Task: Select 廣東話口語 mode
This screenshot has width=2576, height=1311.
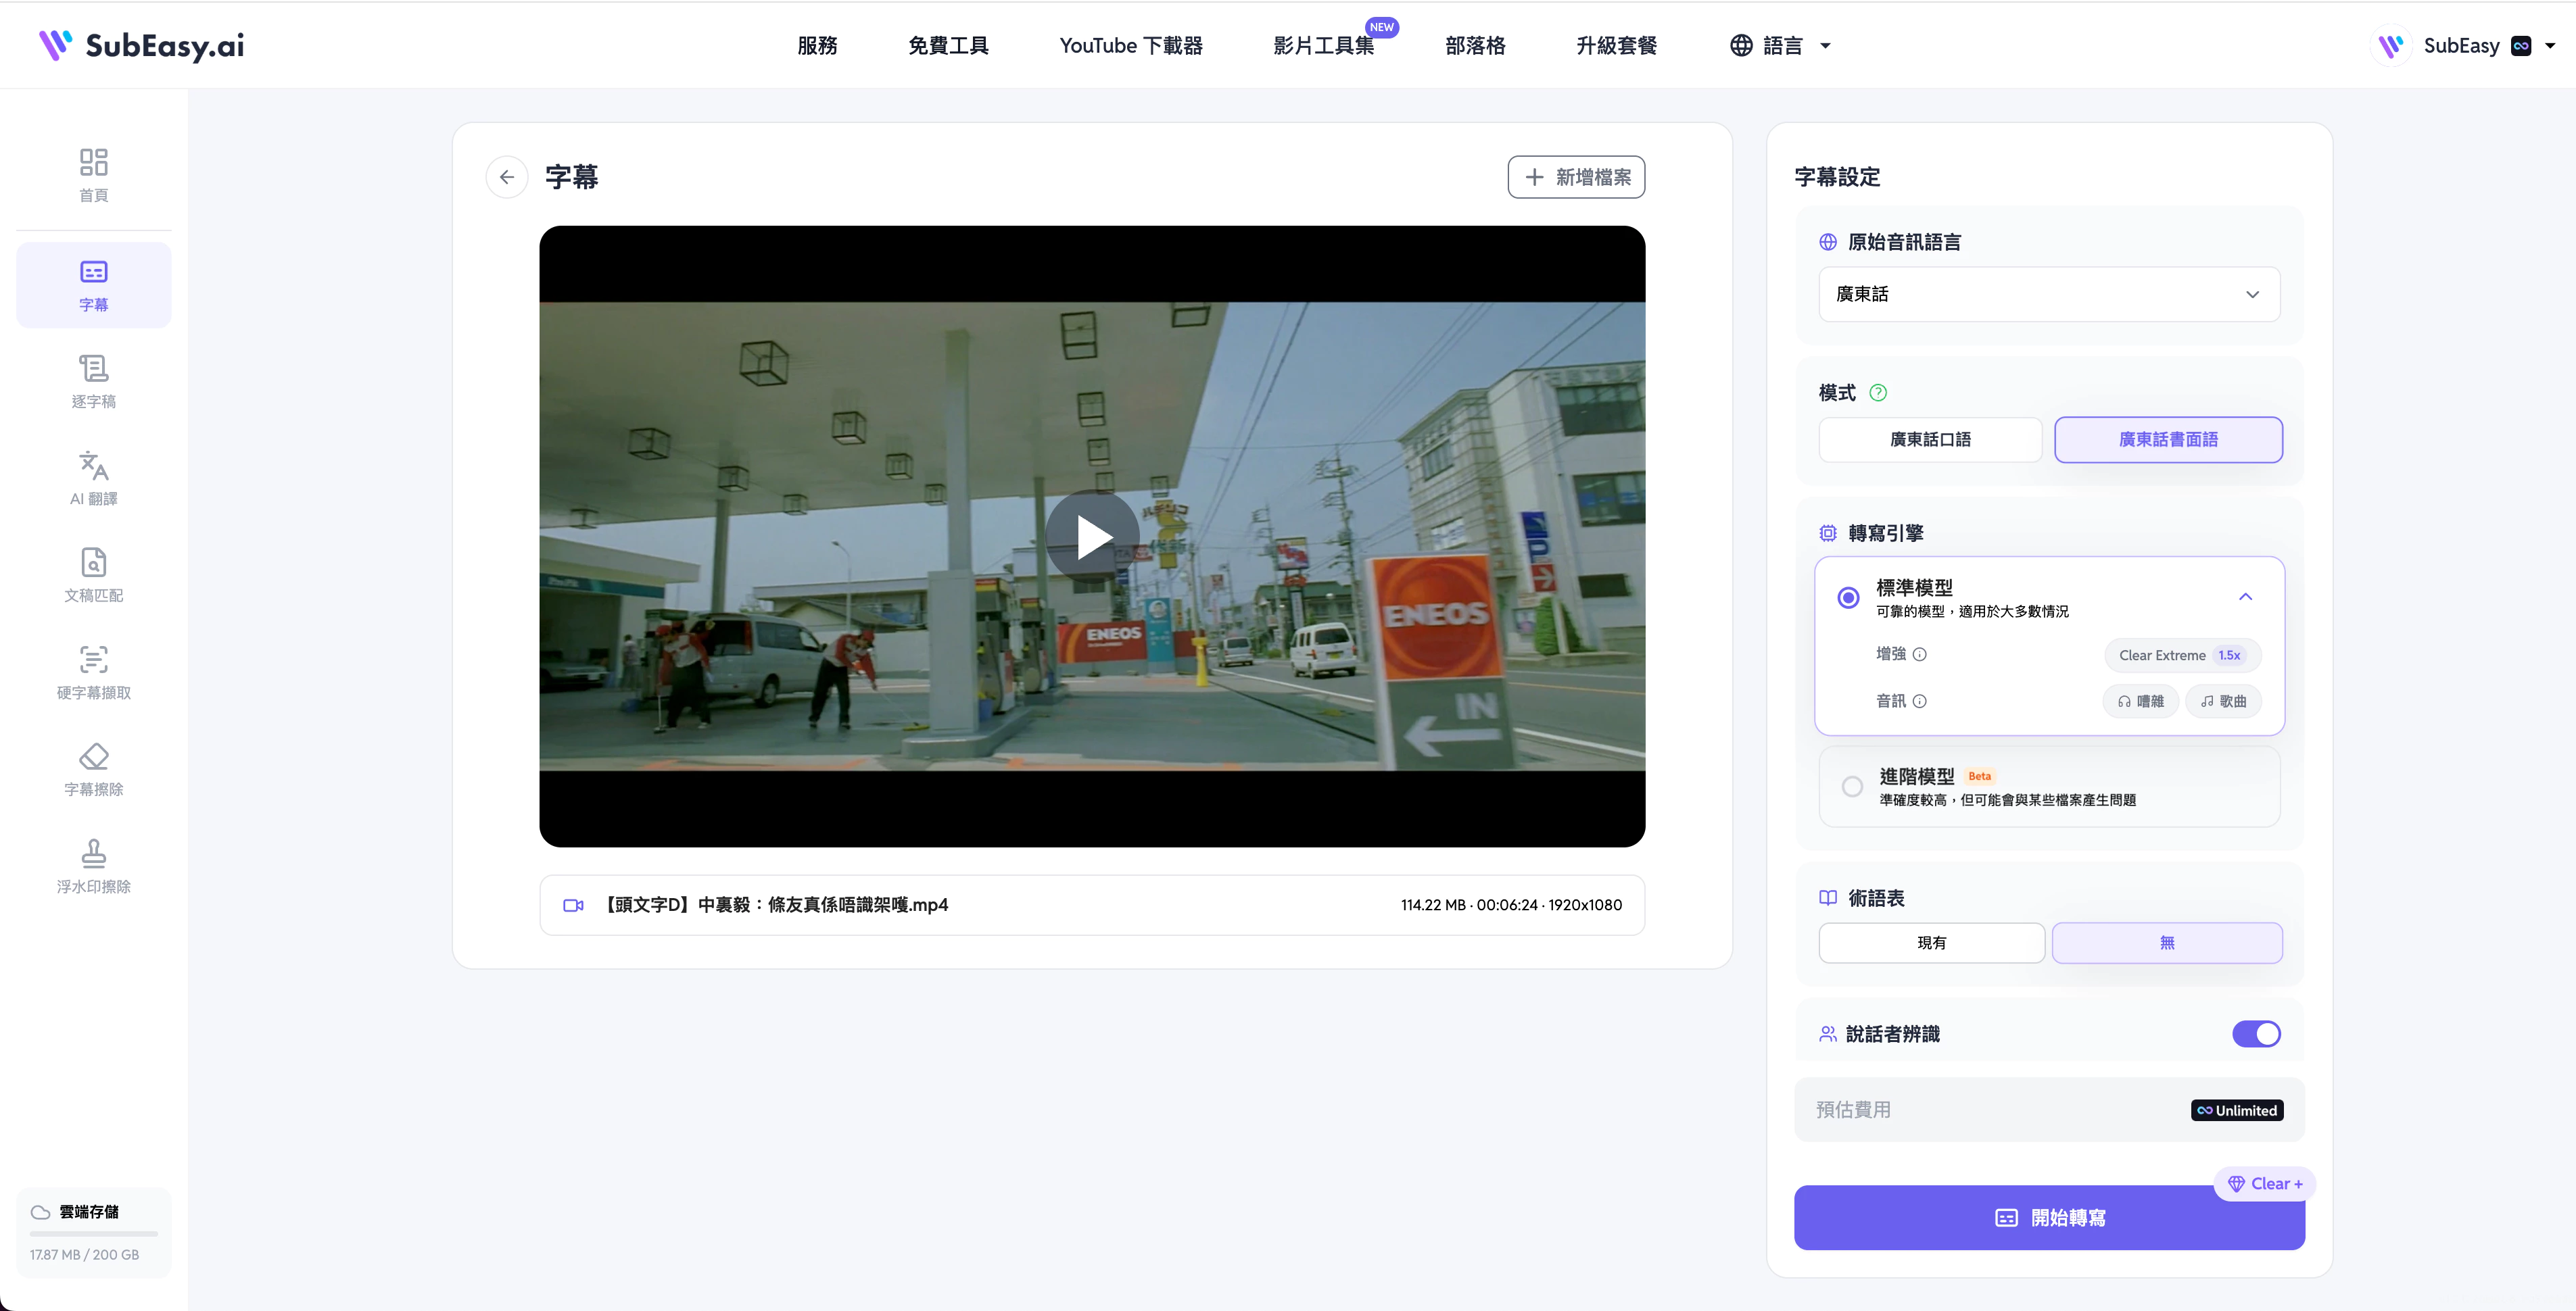Action: pyautogui.click(x=1930, y=440)
